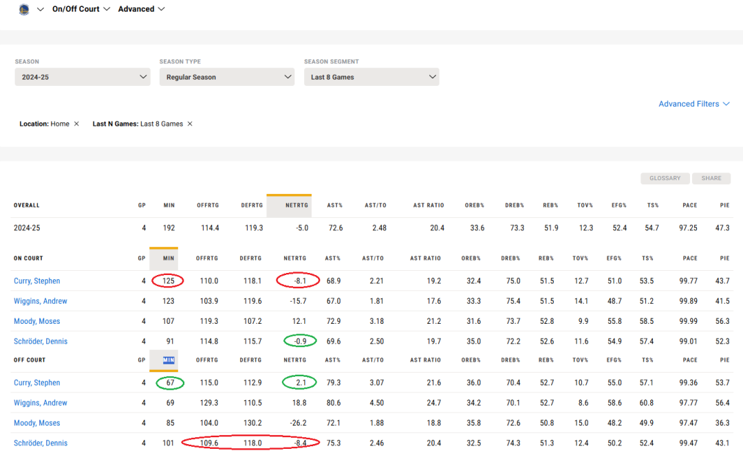Select Wiggins' On Court NETRTG value -15.7
The height and width of the screenshot is (451, 743).
[x=299, y=301]
